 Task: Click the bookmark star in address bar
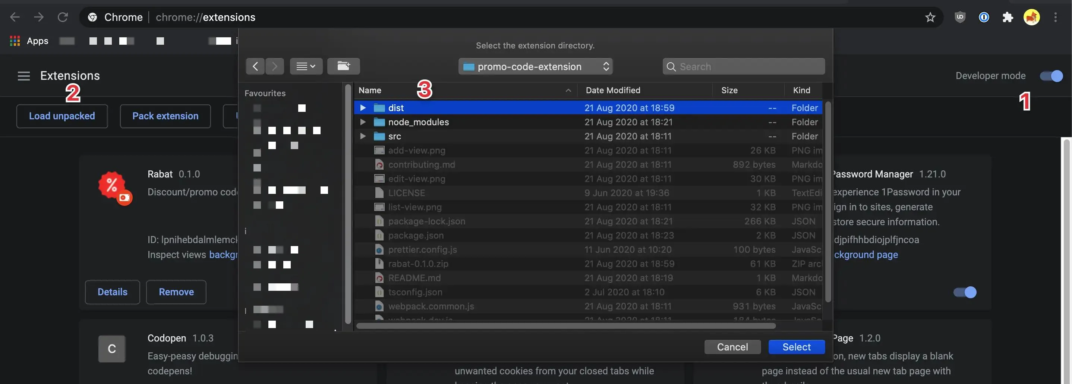[x=930, y=17]
